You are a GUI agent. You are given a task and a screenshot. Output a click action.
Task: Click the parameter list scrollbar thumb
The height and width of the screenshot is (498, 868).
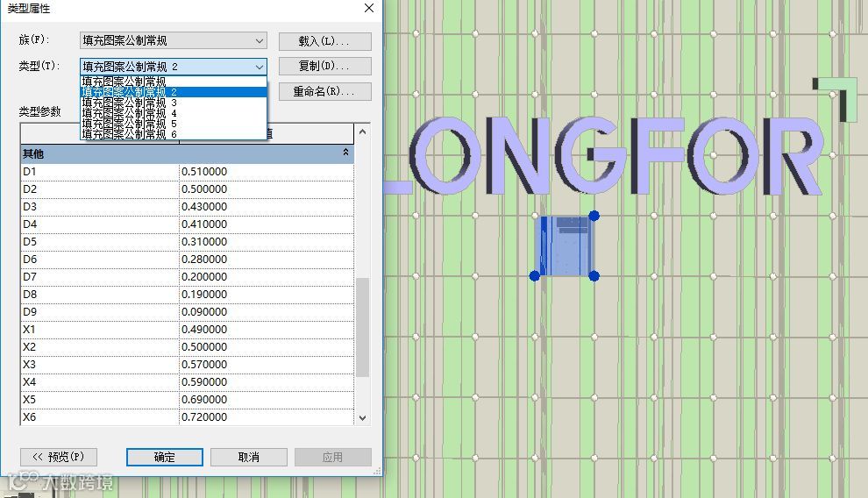tap(363, 327)
